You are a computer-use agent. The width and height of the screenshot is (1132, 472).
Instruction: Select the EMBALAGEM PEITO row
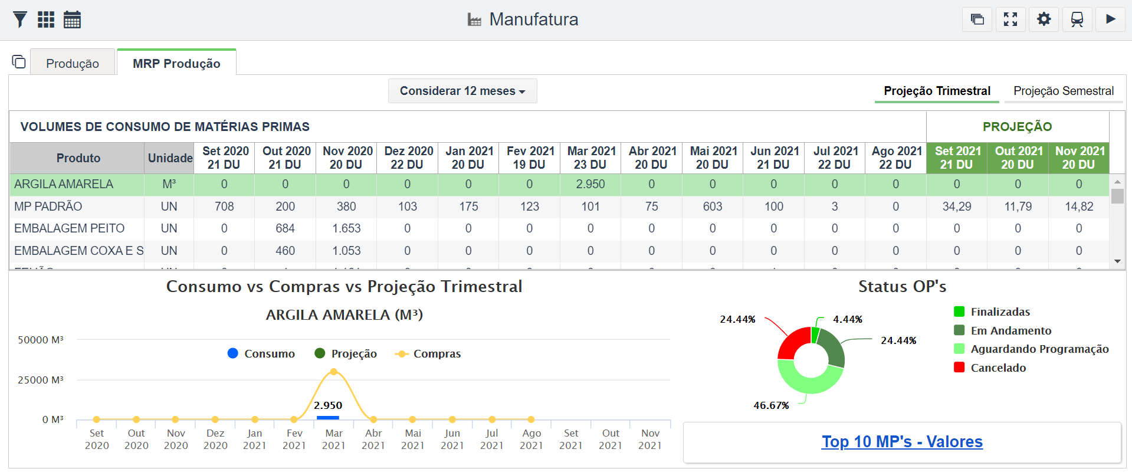pos(559,228)
